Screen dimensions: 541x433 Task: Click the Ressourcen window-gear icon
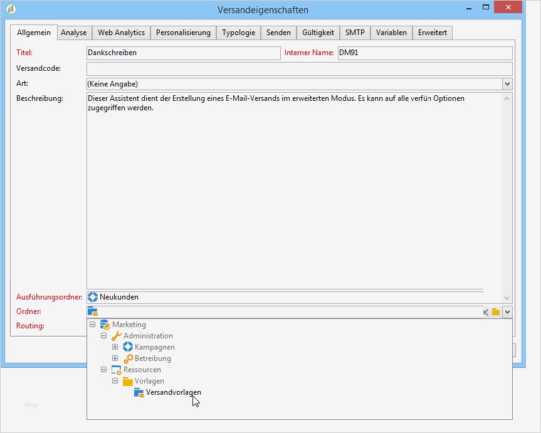tap(116, 370)
